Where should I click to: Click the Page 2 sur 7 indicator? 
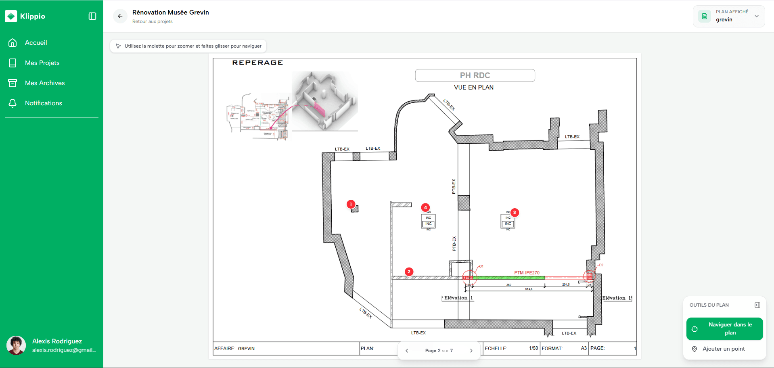click(439, 351)
